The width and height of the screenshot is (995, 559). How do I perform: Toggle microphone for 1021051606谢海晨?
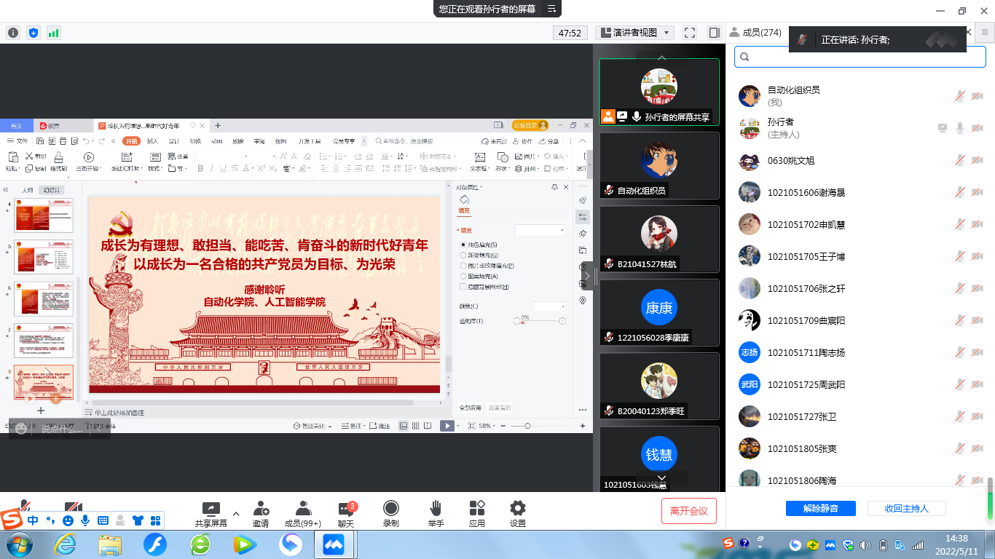click(960, 193)
